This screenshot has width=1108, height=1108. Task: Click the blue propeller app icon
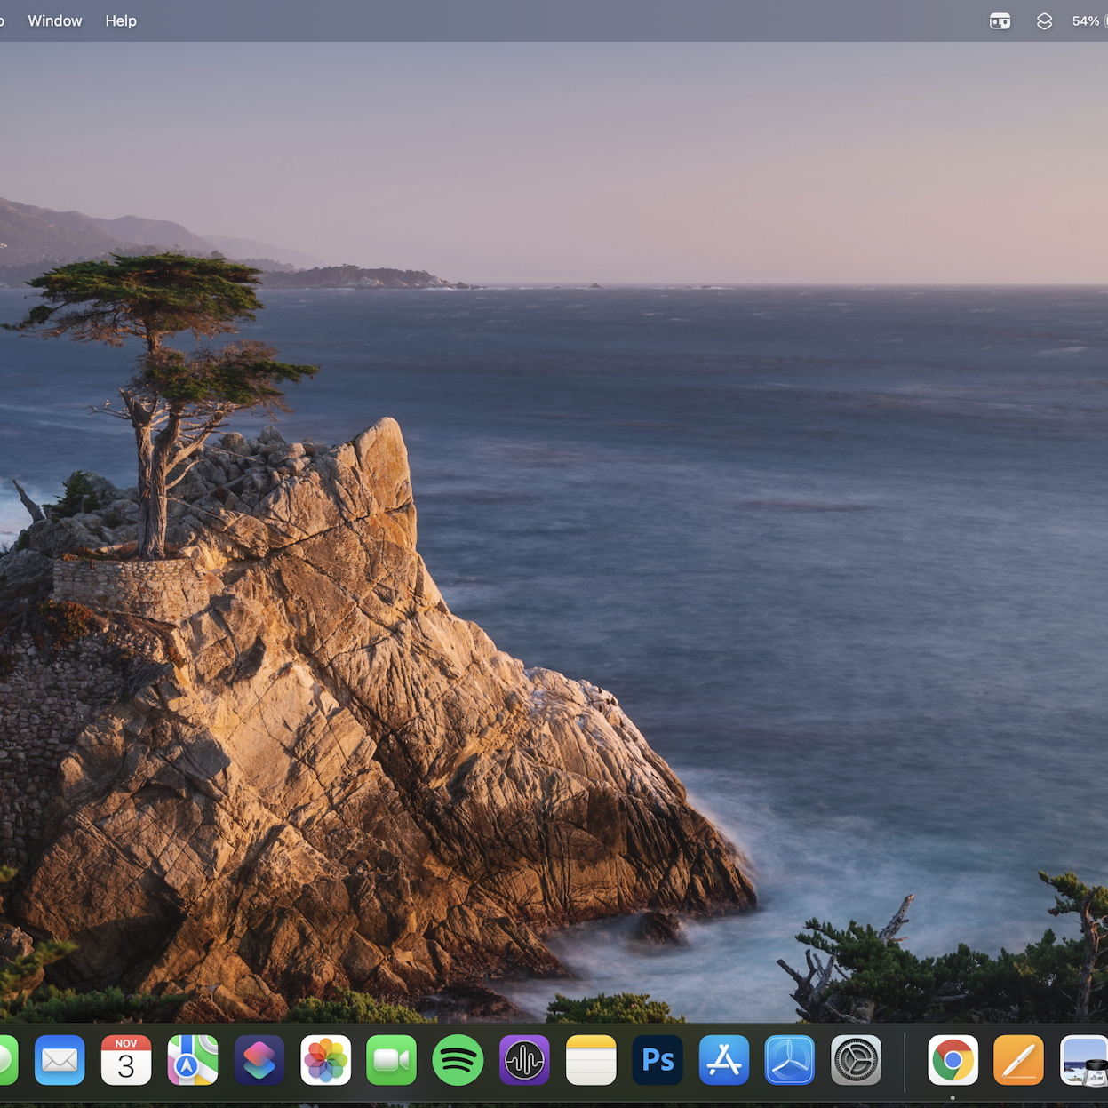790,1060
